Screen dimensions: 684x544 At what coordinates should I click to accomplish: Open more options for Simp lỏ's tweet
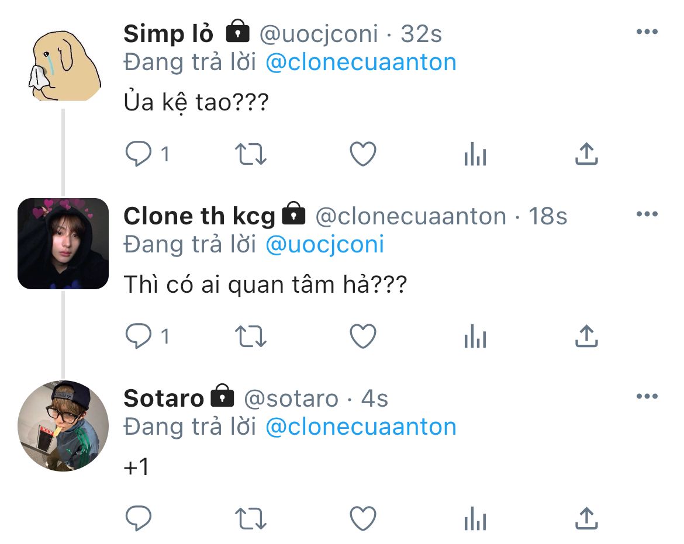pyautogui.click(x=647, y=32)
